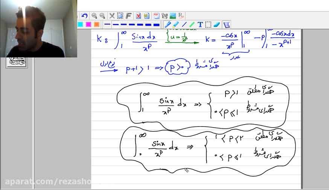Select the Highlighter tool
329x190 pixels.
click(175, 24)
